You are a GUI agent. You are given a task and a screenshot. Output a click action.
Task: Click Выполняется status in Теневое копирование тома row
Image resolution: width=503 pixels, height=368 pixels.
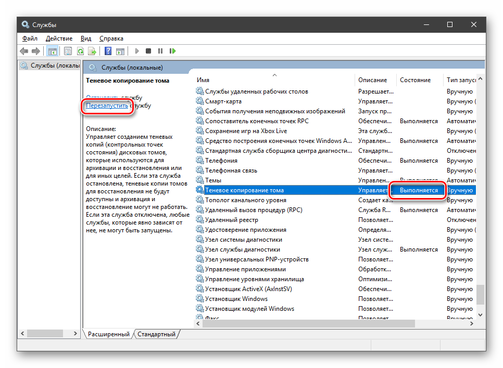tap(419, 190)
